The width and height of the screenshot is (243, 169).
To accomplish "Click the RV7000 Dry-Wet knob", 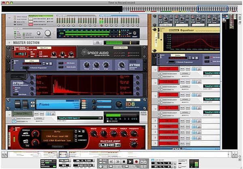I will tap(122, 64).
